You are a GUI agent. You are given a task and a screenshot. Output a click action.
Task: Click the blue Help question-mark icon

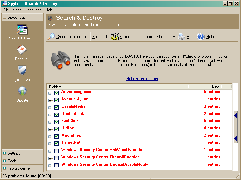pyautogui.click(x=201, y=37)
